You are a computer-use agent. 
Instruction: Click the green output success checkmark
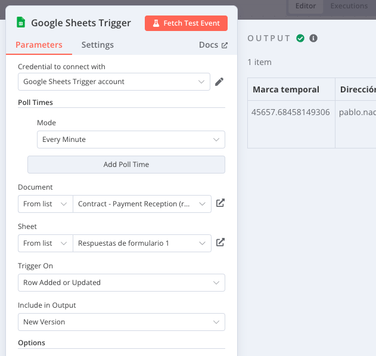click(300, 38)
